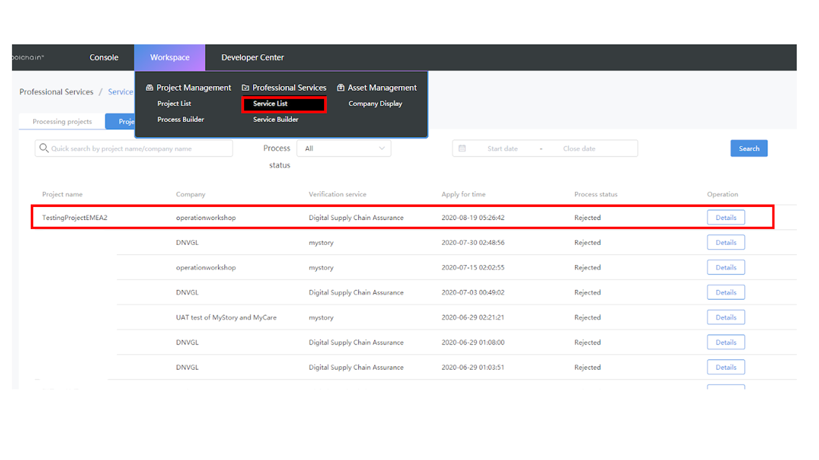This screenshot has height=460, width=819.
Task: Click 2020-08-19 05:26:42 timestamp
Action: click(x=473, y=218)
